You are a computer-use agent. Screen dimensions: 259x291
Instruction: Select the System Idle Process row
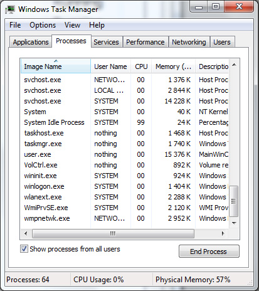125,122
